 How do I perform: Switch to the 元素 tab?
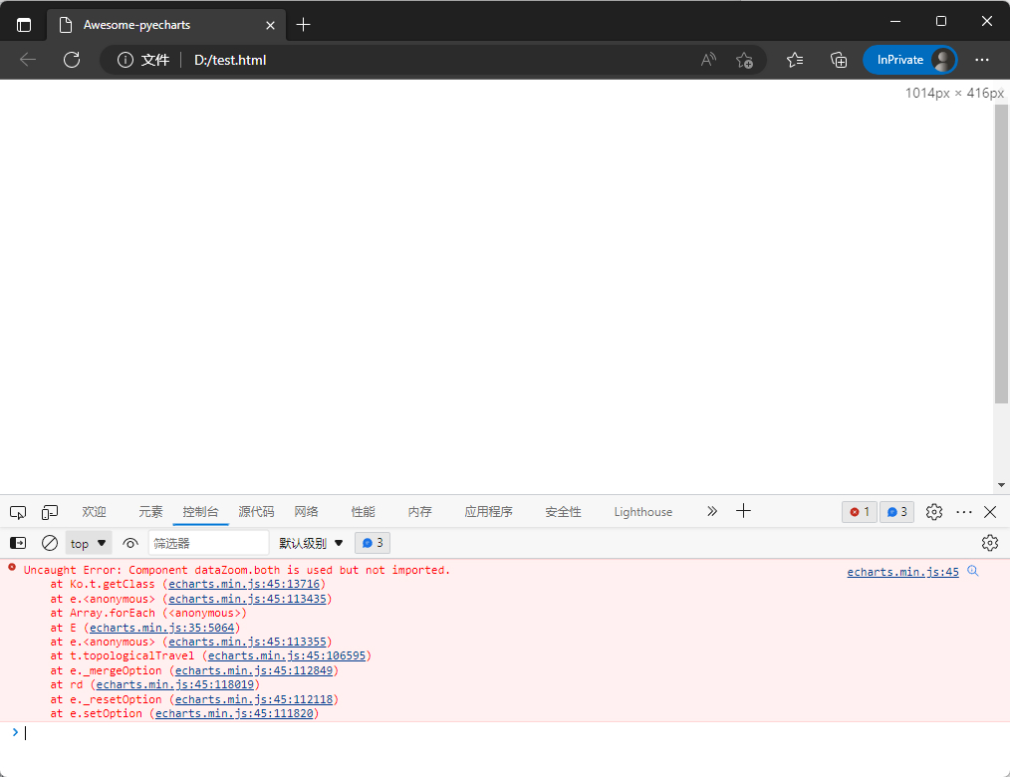click(150, 511)
